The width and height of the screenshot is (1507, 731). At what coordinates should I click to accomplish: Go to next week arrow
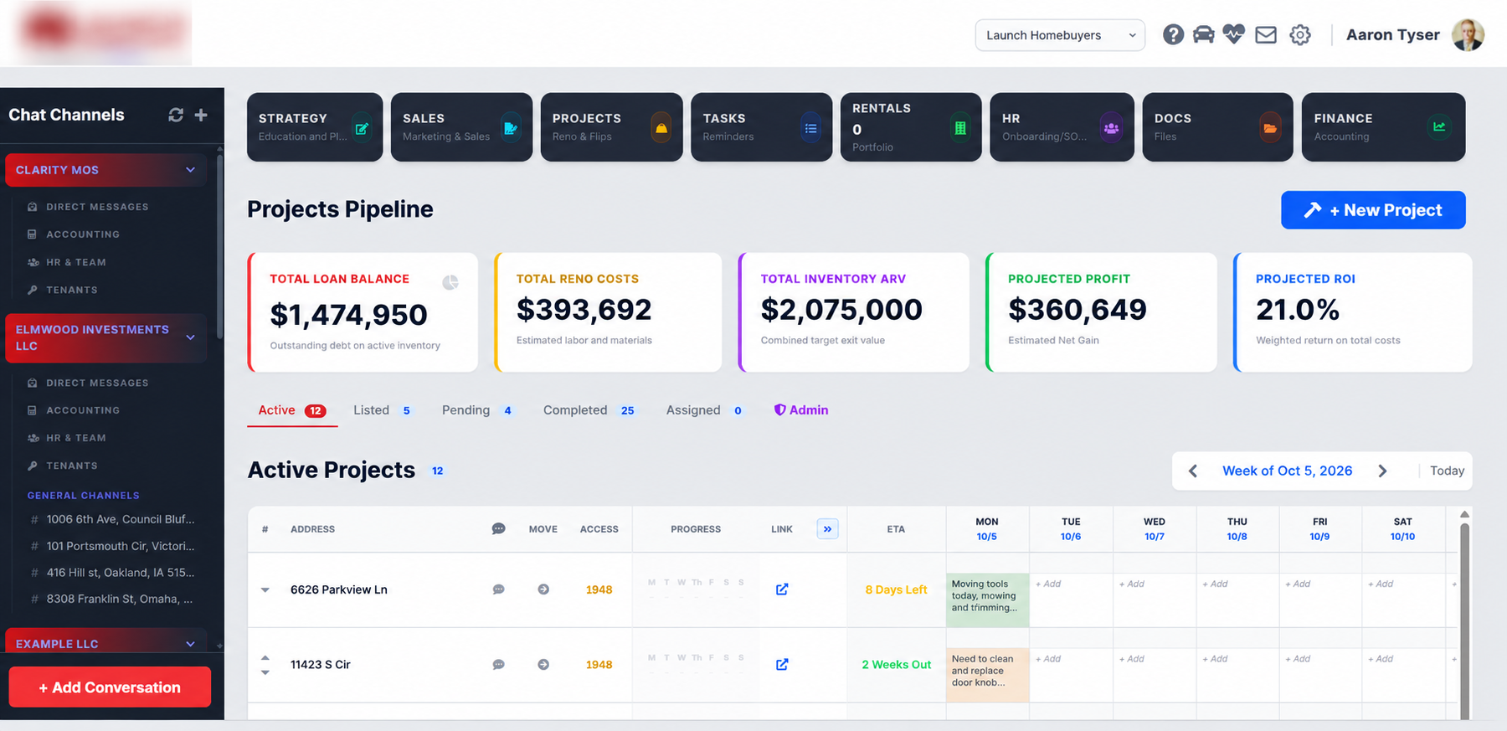click(x=1382, y=471)
